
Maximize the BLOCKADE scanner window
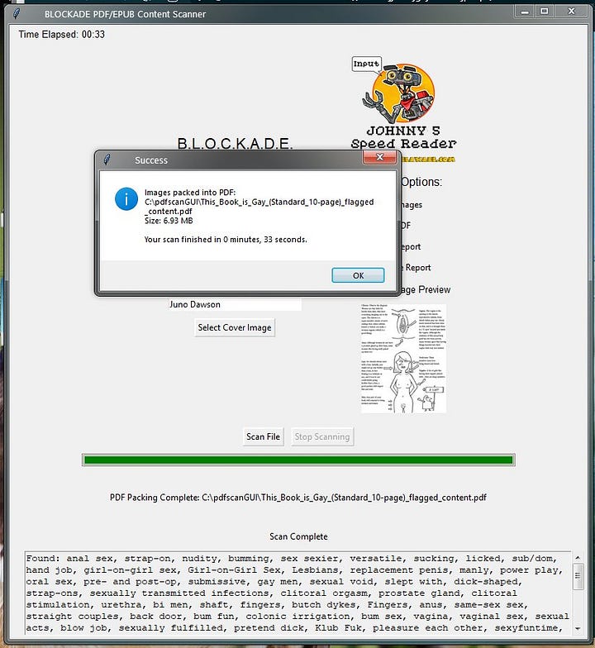pos(545,12)
